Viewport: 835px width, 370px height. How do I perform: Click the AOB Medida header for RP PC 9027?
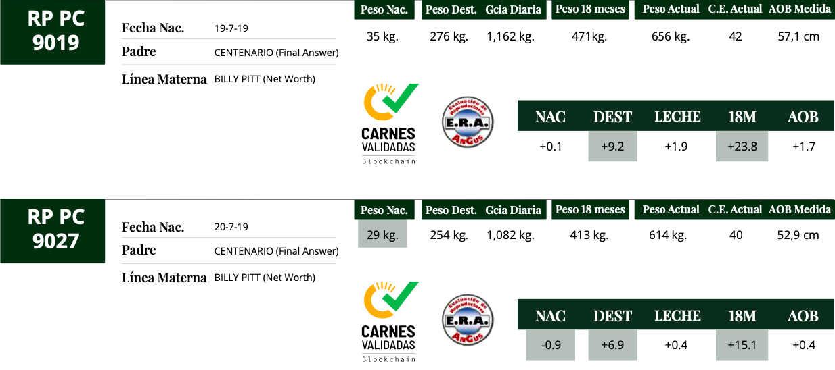point(799,209)
